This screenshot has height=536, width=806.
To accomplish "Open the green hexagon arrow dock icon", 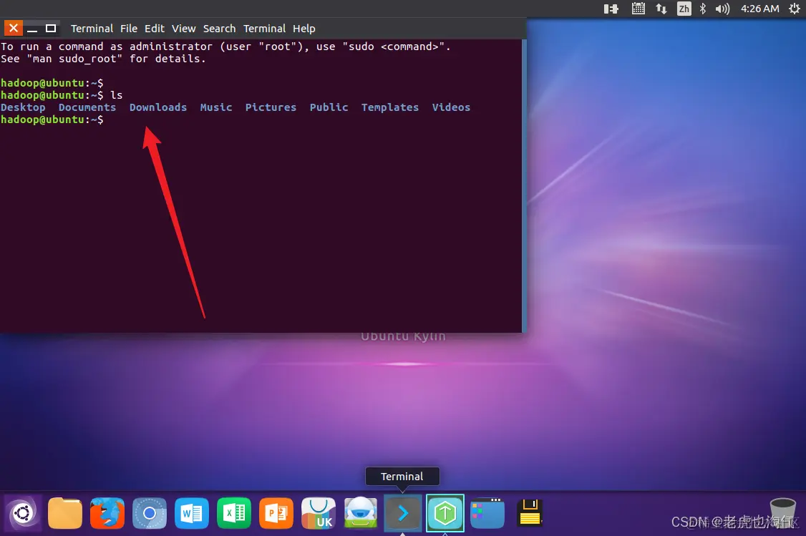I will tap(445, 513).
